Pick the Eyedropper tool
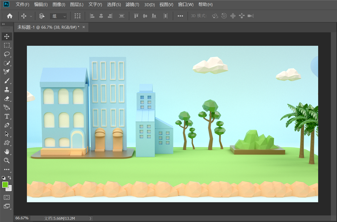 pos(7,72)
